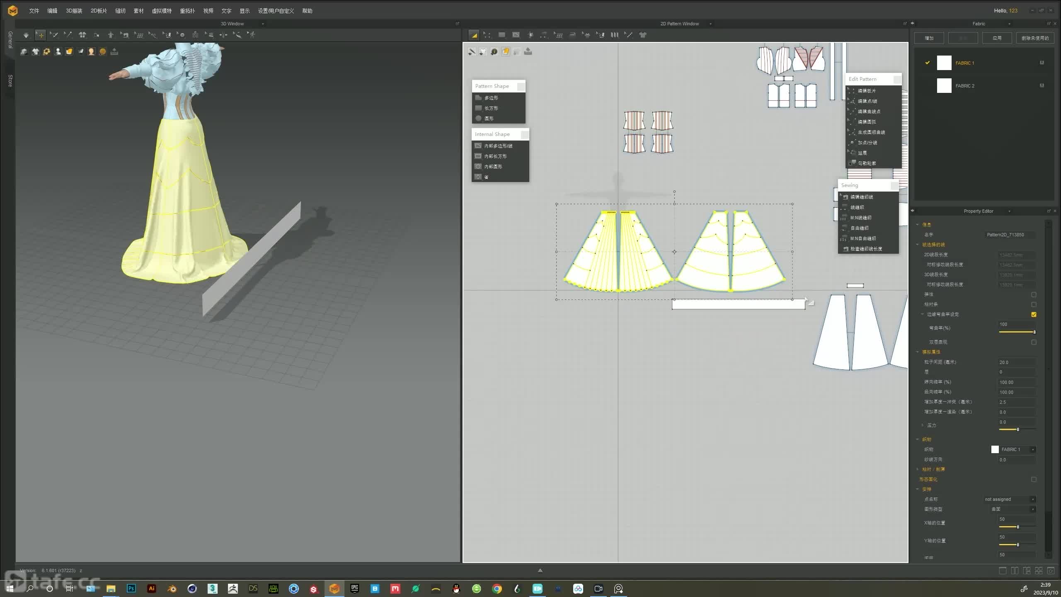Collapse the 安排 section
The height and width of the screenshot is (597, 1061).
918,489
